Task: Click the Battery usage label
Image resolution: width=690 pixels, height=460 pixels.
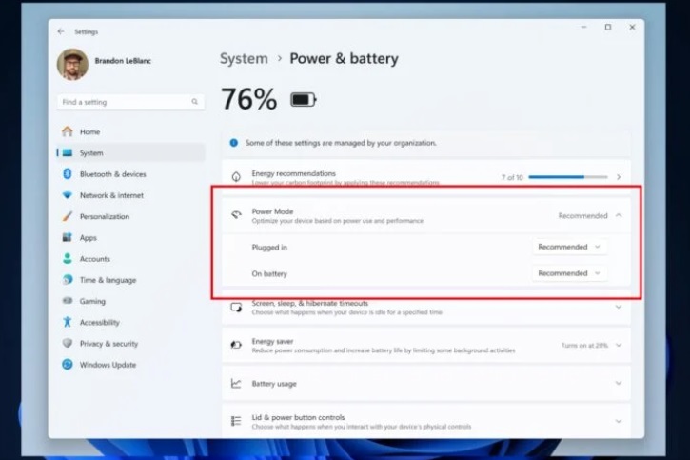Action: coord(274,384)
